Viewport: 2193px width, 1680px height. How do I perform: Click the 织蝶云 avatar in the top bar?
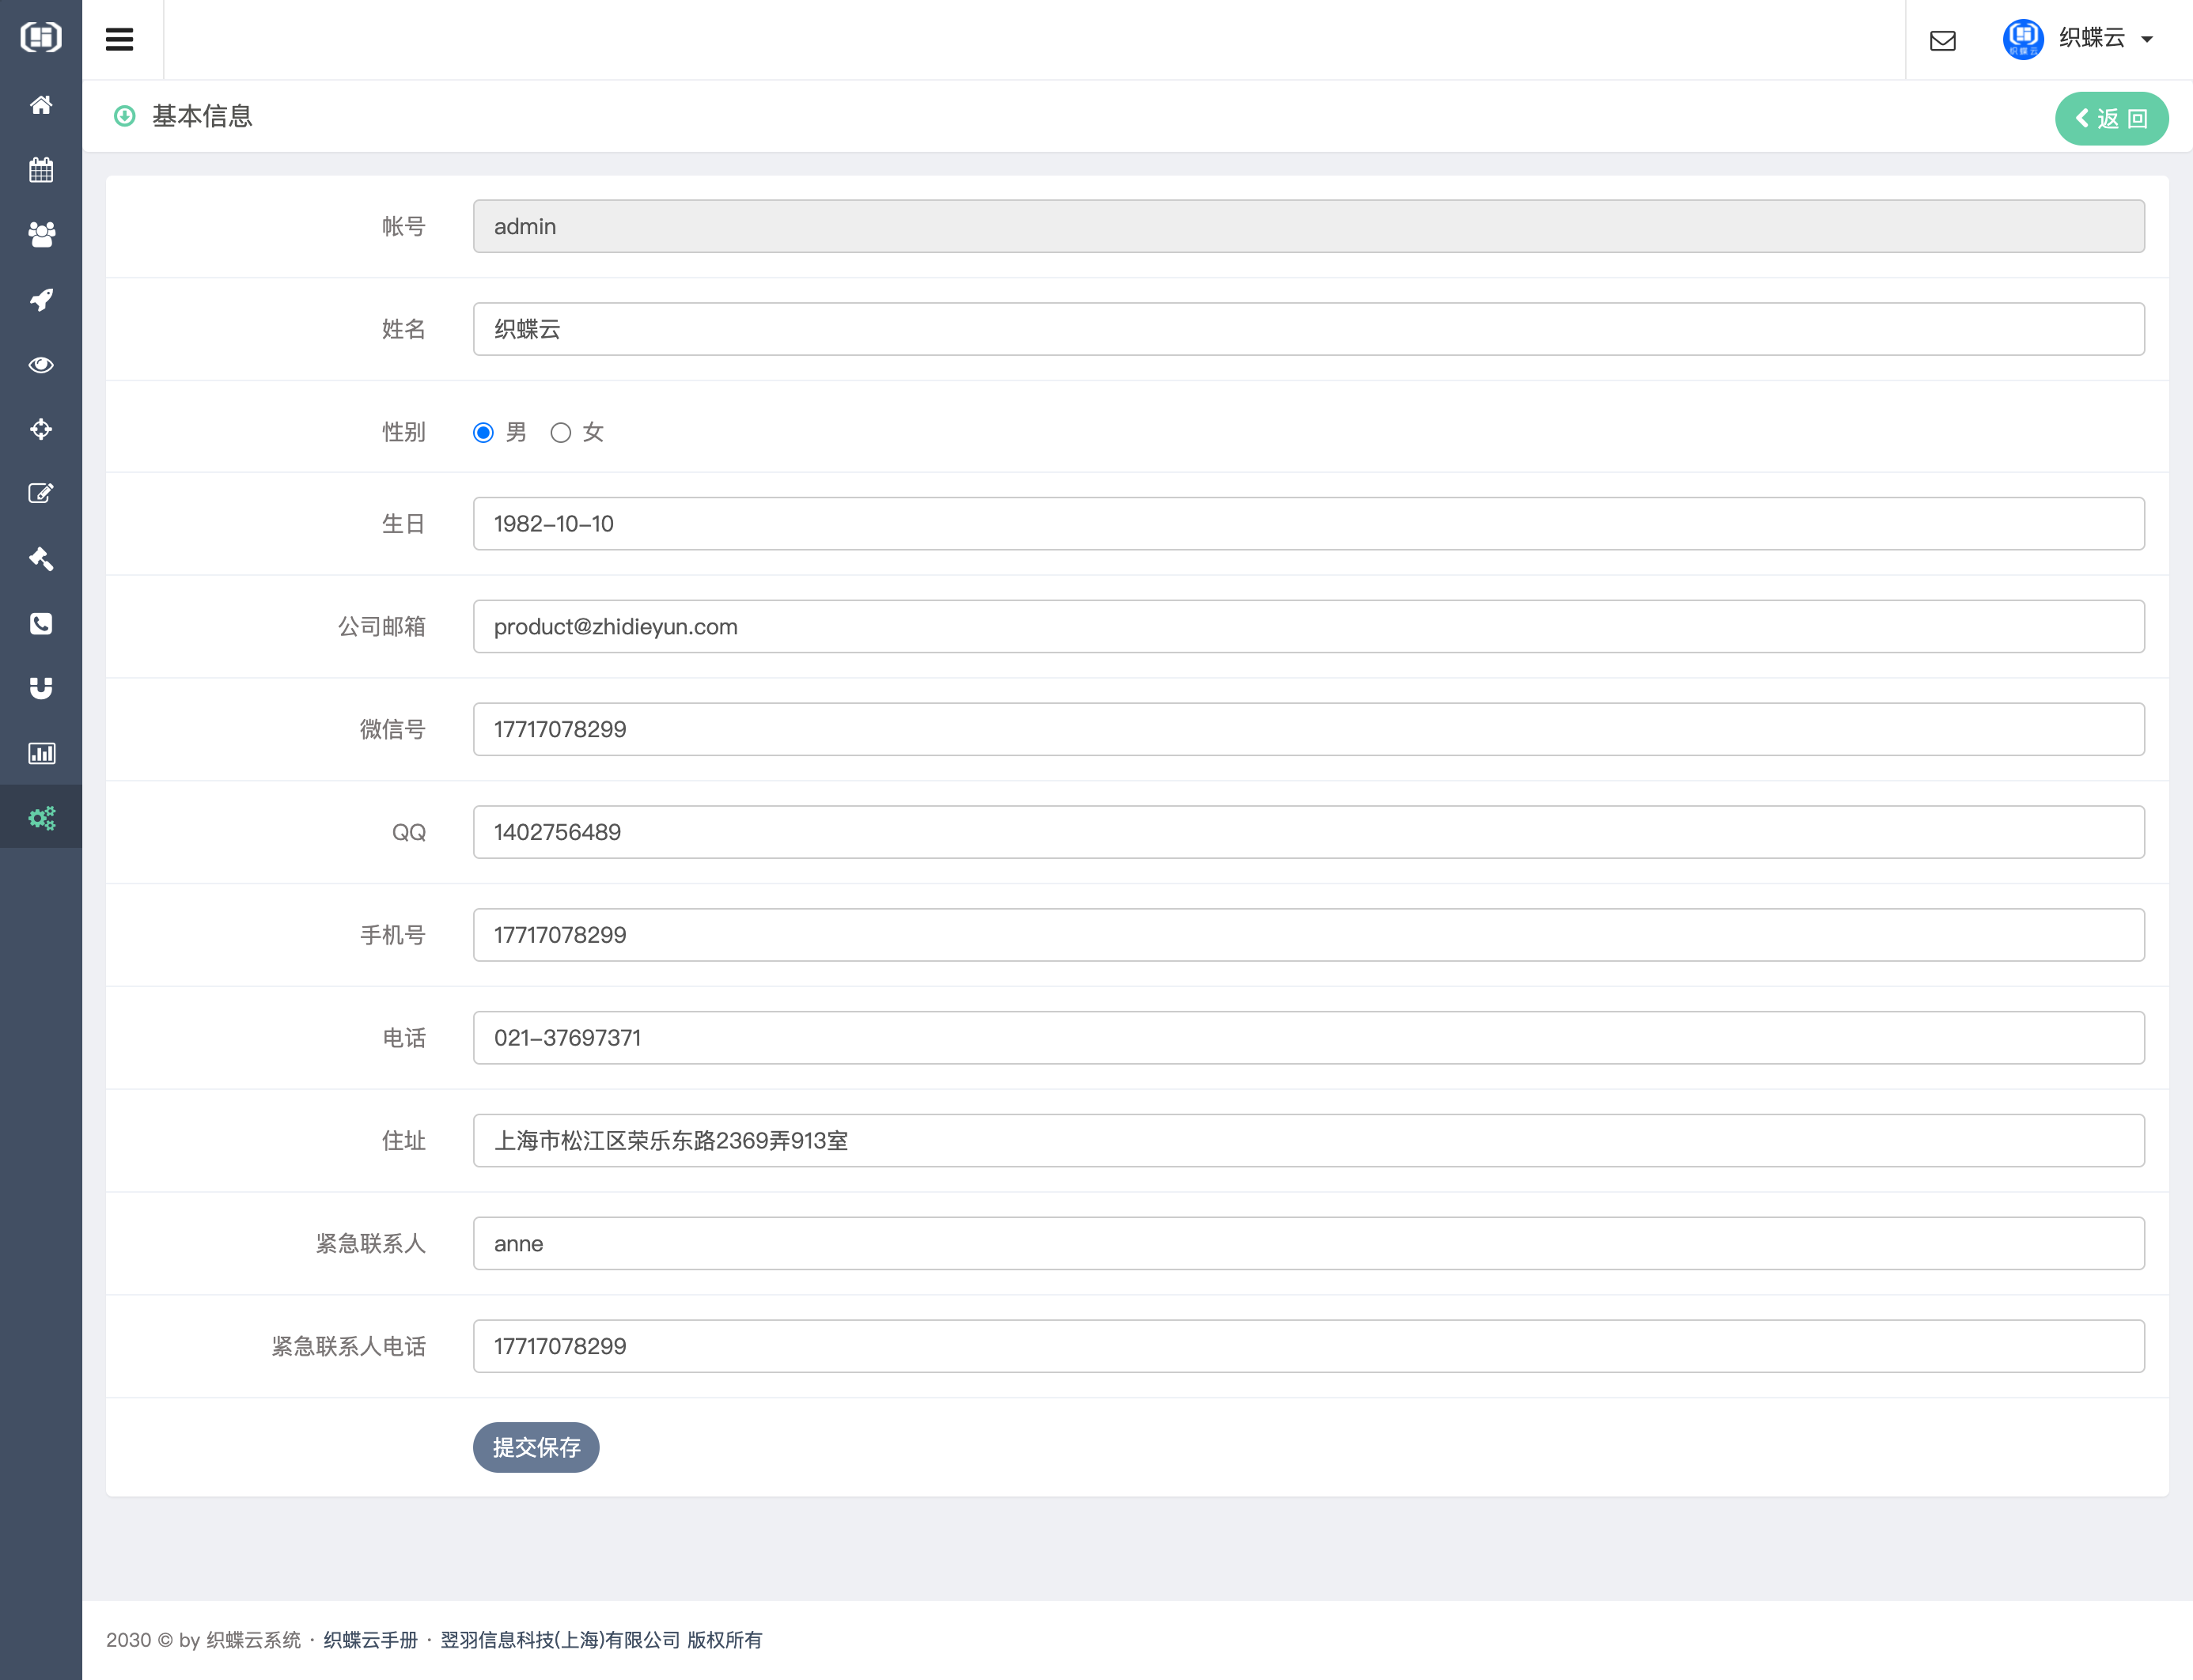point(2022,39)
